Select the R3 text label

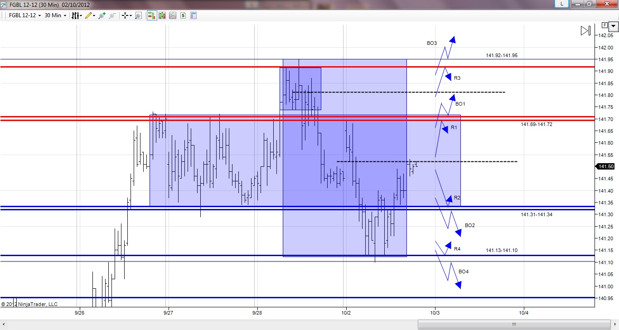point(457,78)
